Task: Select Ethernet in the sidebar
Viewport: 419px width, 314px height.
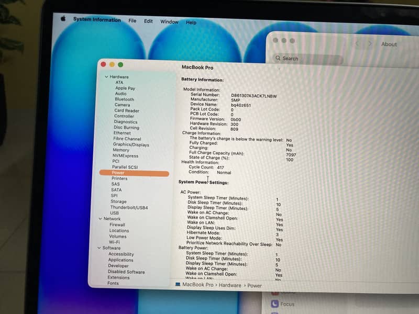Action: point(122,133)
